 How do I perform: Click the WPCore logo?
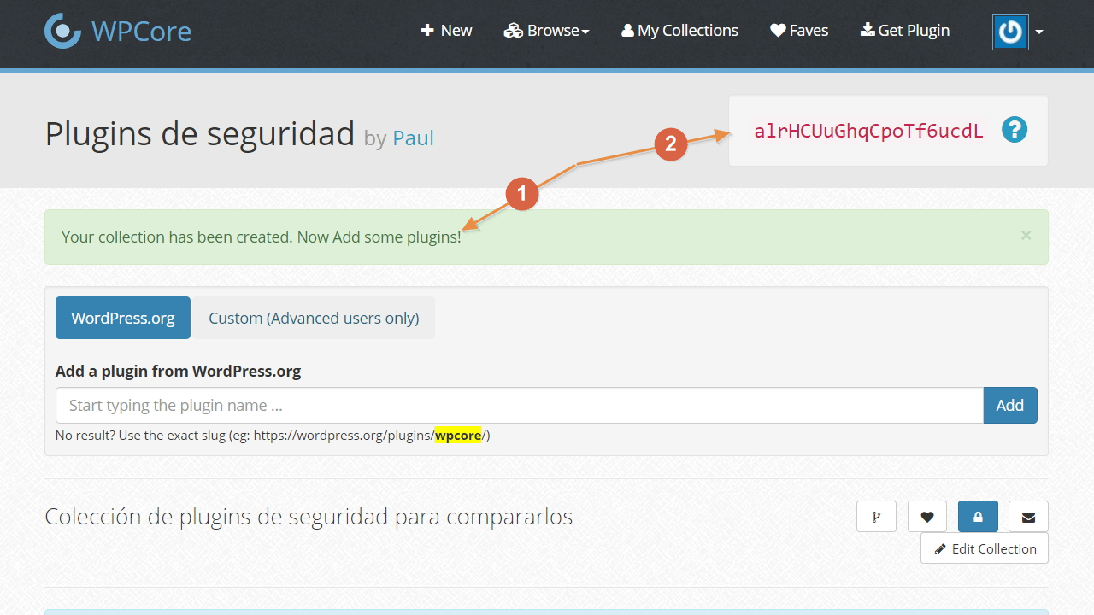coord(118,32)
